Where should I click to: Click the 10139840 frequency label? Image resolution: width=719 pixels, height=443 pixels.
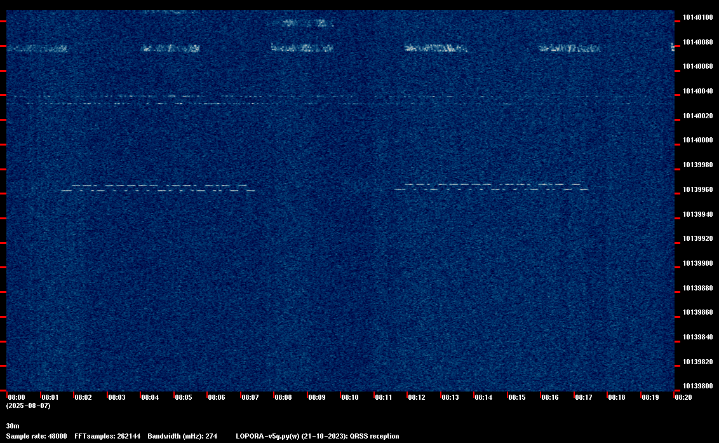point(698,337)
